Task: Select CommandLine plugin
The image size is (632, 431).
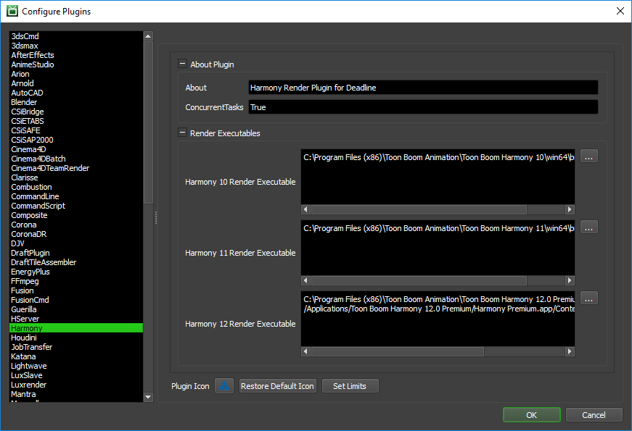Action: pos(75,196)
